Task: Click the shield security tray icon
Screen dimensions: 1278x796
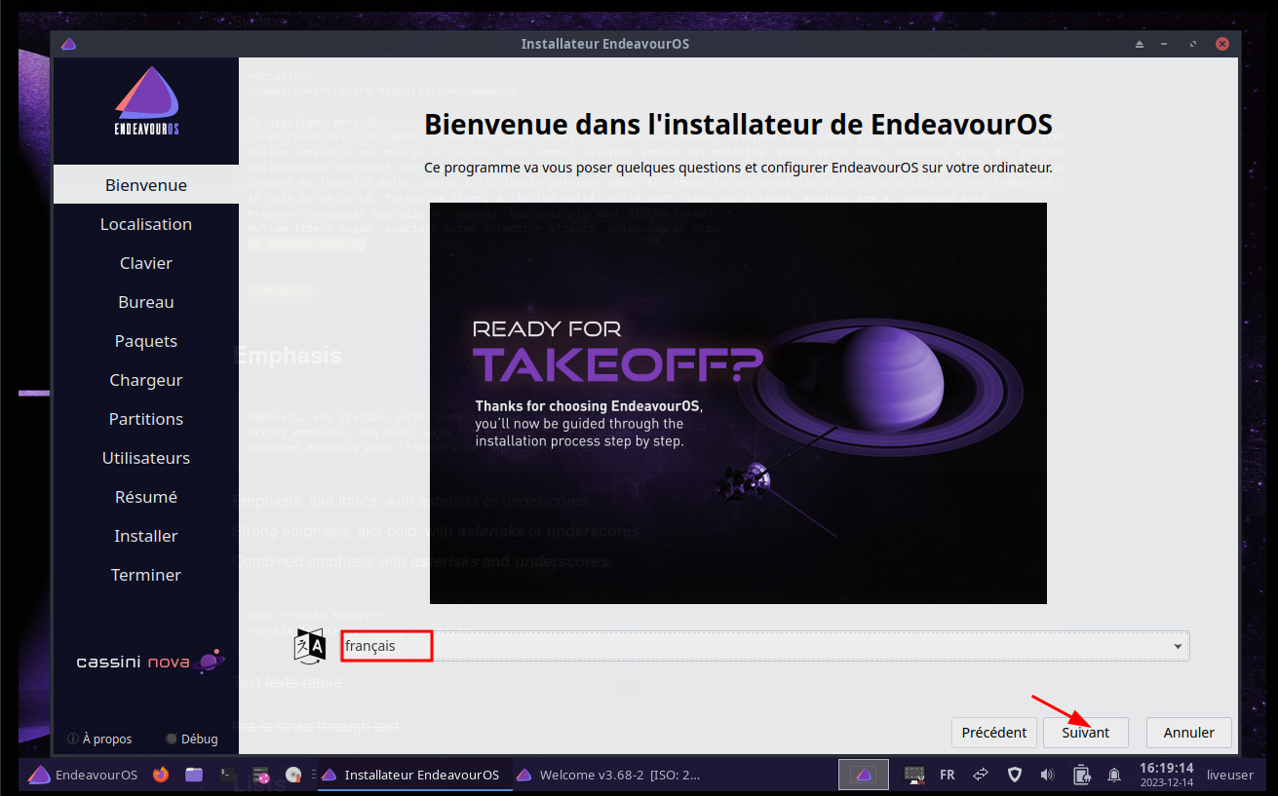Action: pos(1014,776)
